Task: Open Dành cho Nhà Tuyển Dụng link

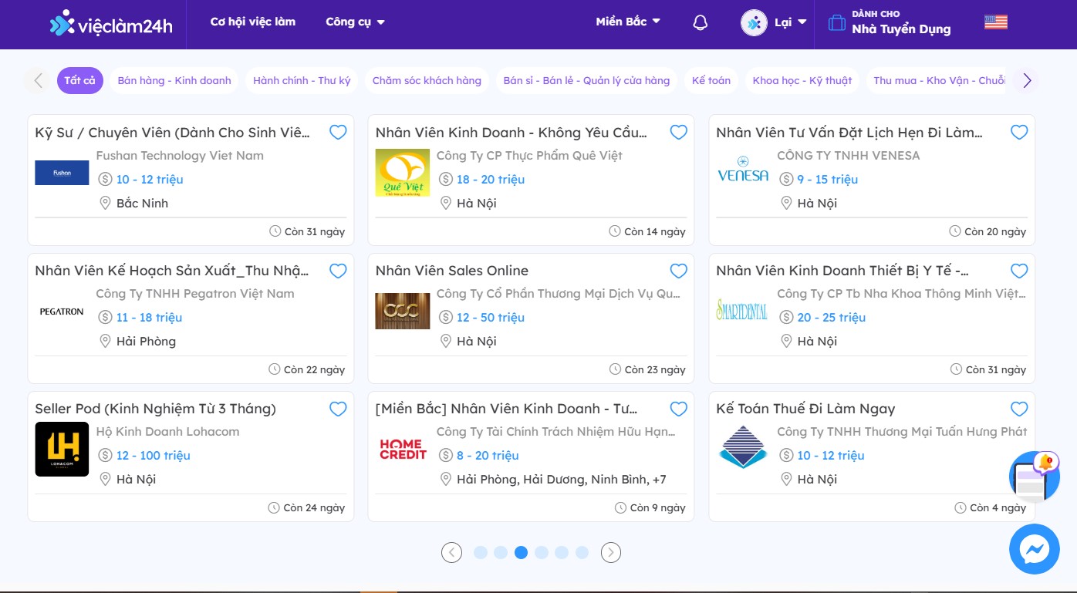Action: [901, 22]
